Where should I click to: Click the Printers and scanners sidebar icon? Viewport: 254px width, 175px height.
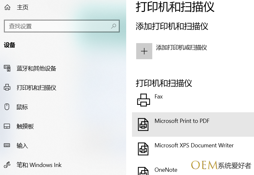click(x=7, y=87)
